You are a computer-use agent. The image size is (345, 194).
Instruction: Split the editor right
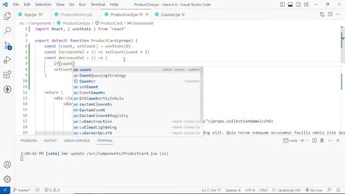[330, 15]
